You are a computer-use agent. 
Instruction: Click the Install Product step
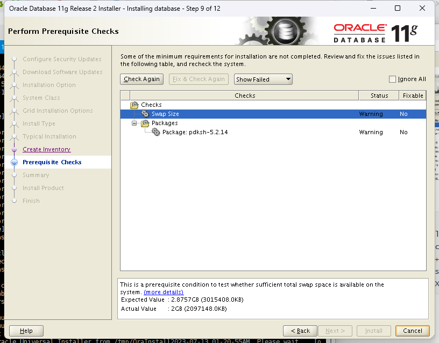43,188
